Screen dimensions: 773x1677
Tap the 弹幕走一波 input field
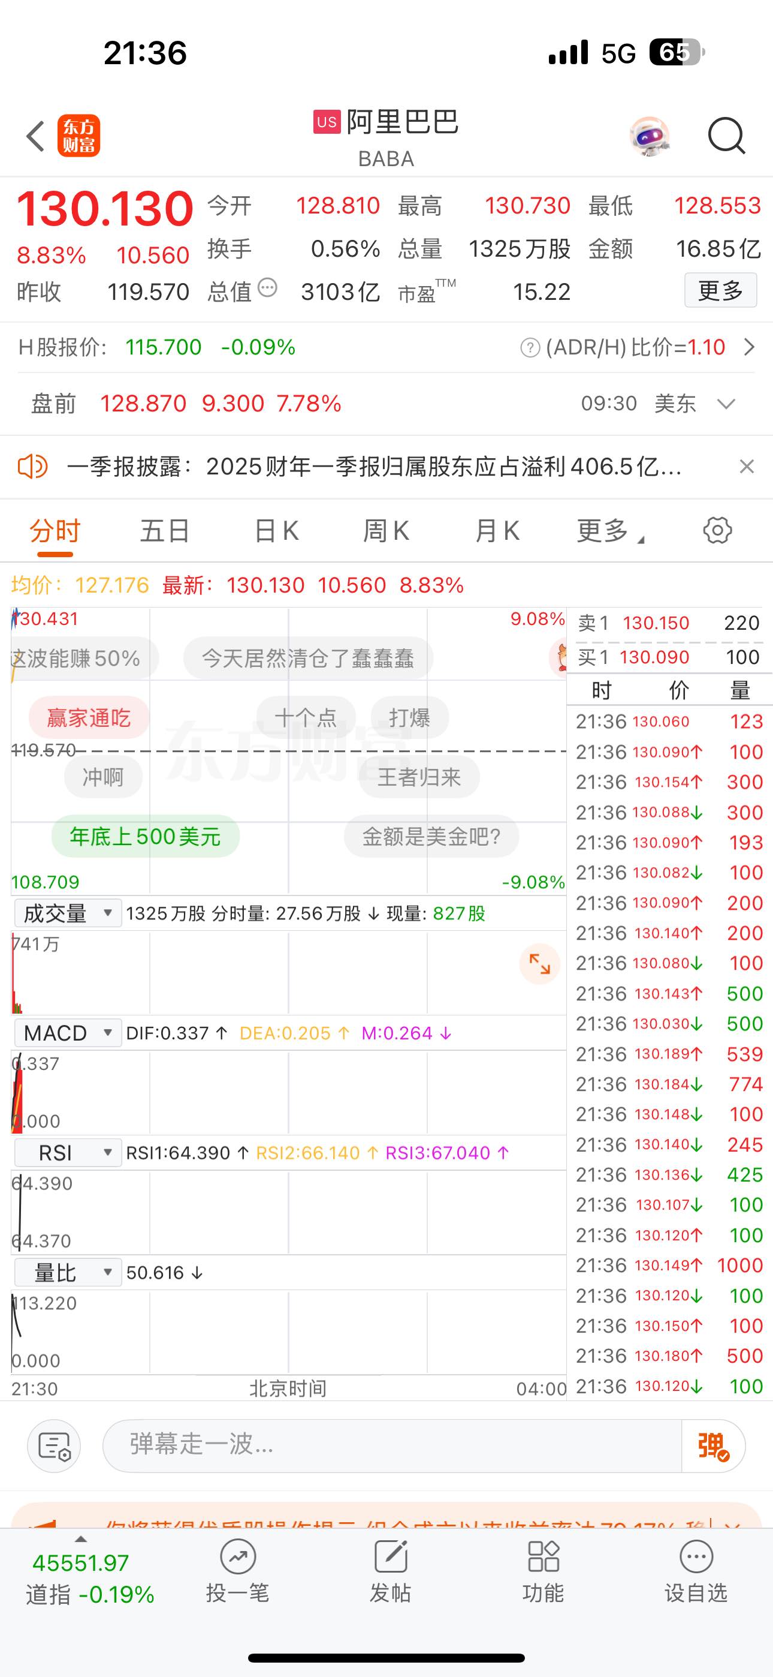(392, 1446)
